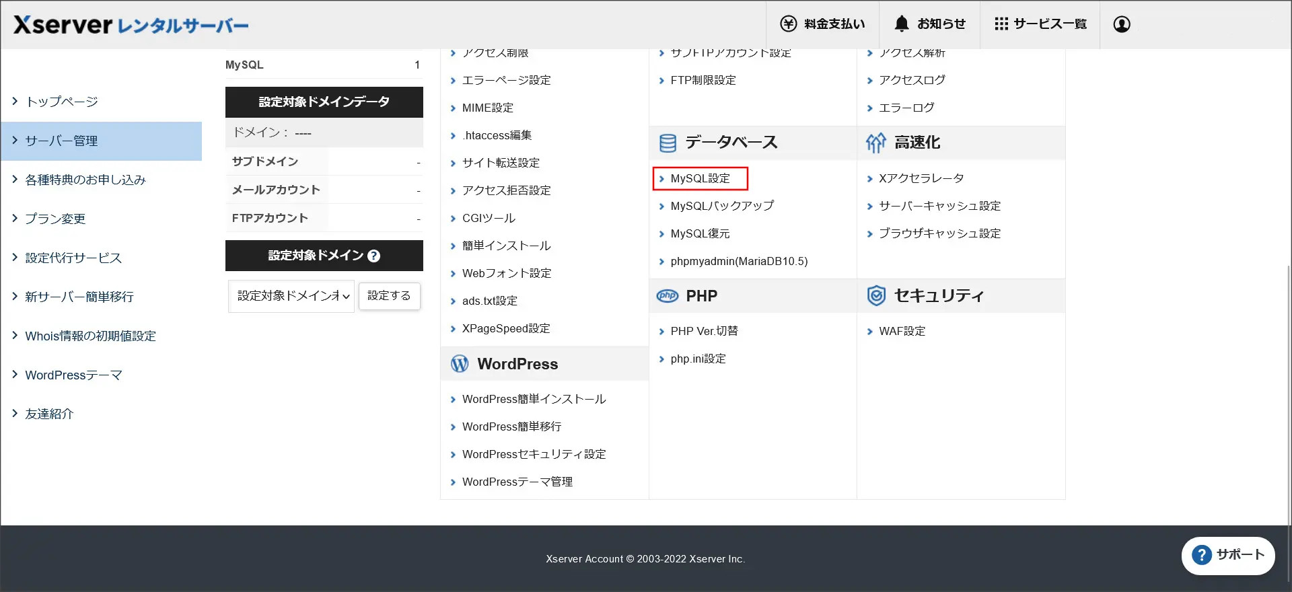Open the WordPress簡単移行 link
This screenshot has height=592, width=1292.
[x=511, y=427]
